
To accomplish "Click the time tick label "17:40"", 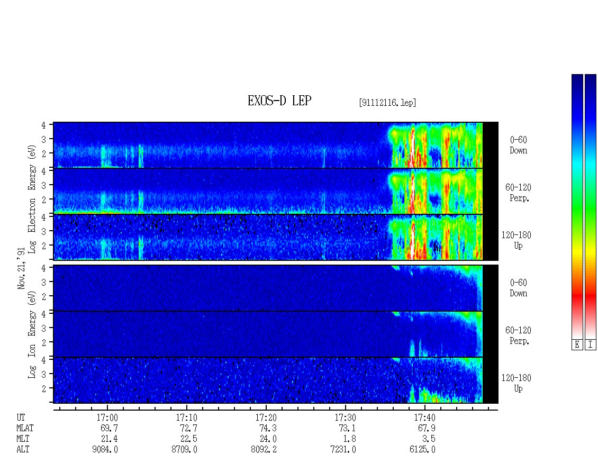I will [x=424, y=417].
